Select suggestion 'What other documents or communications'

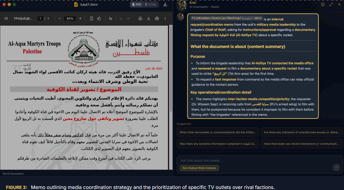point(218,132)
